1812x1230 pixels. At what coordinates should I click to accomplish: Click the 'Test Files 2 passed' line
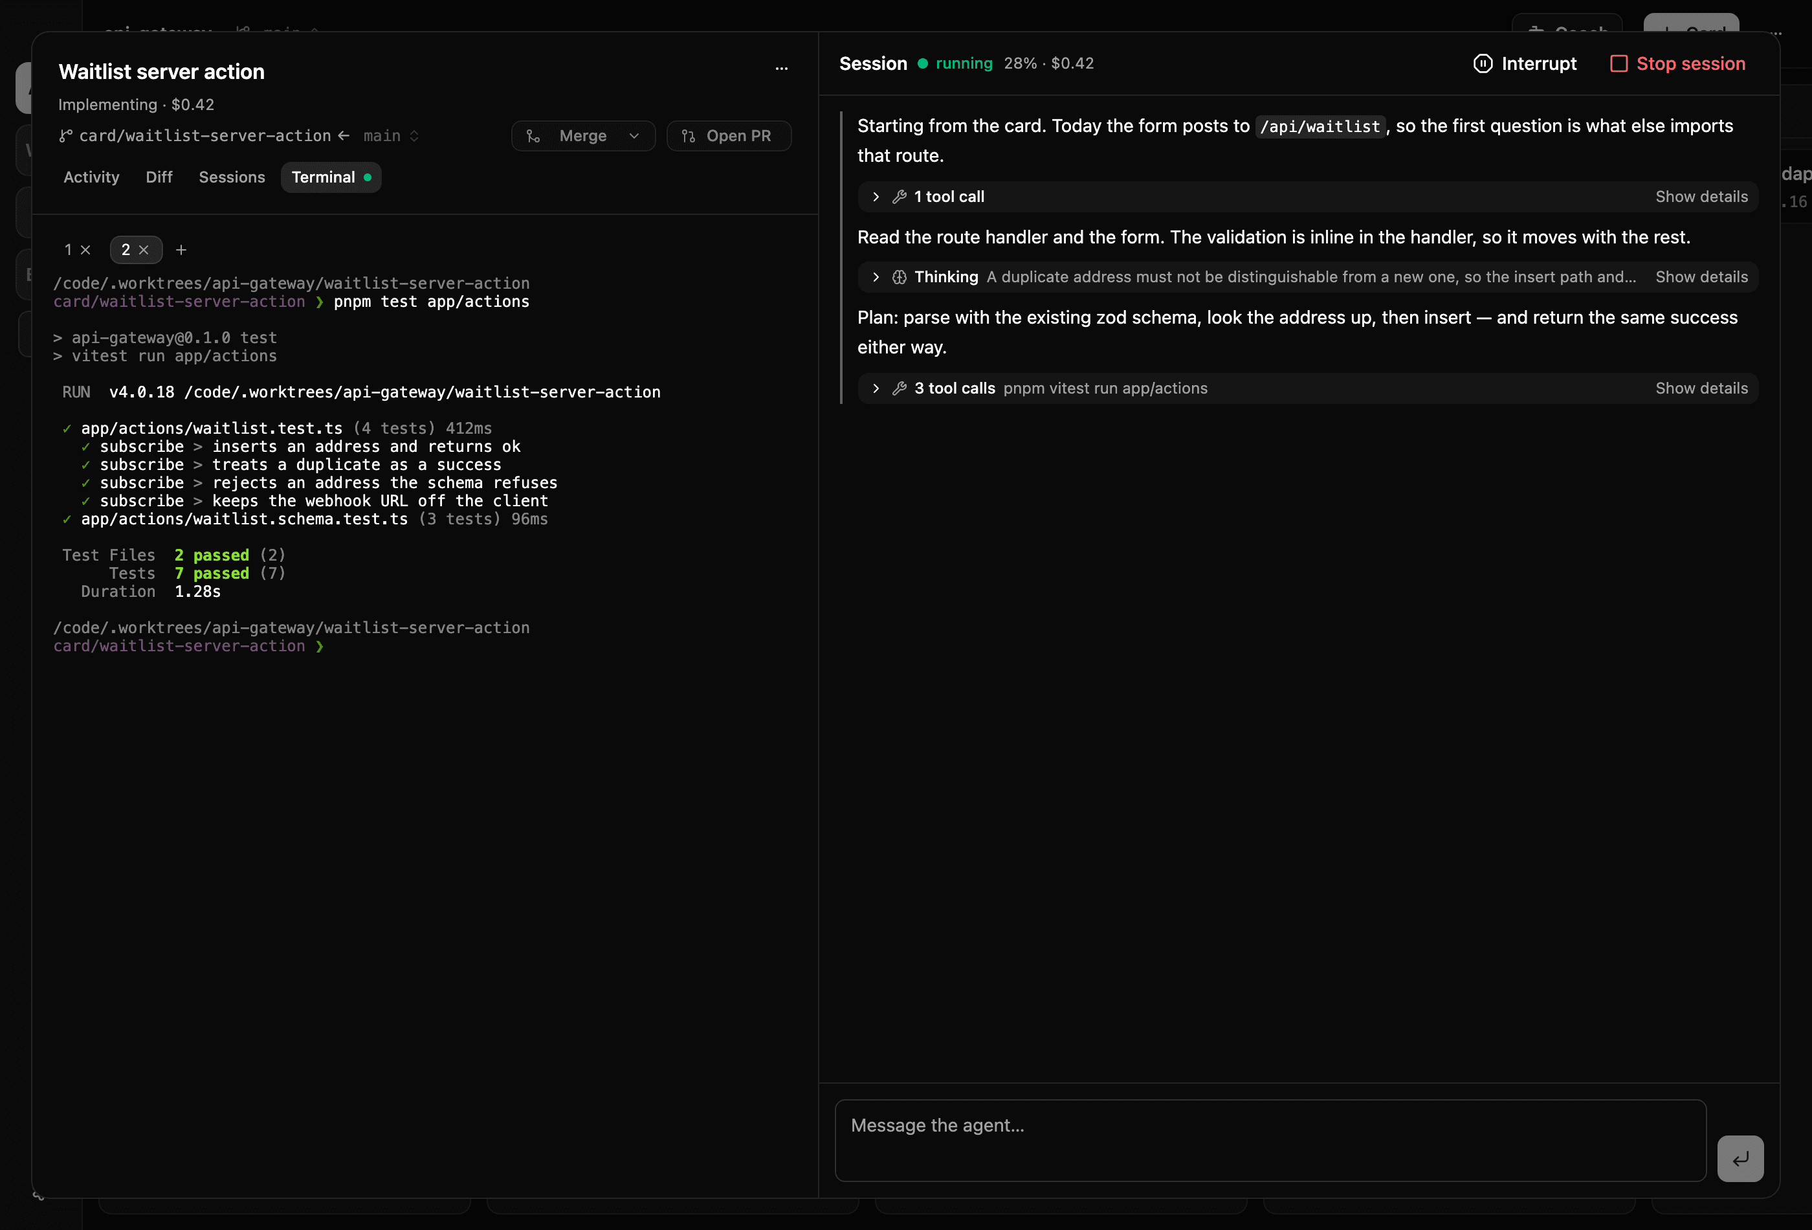174,555
